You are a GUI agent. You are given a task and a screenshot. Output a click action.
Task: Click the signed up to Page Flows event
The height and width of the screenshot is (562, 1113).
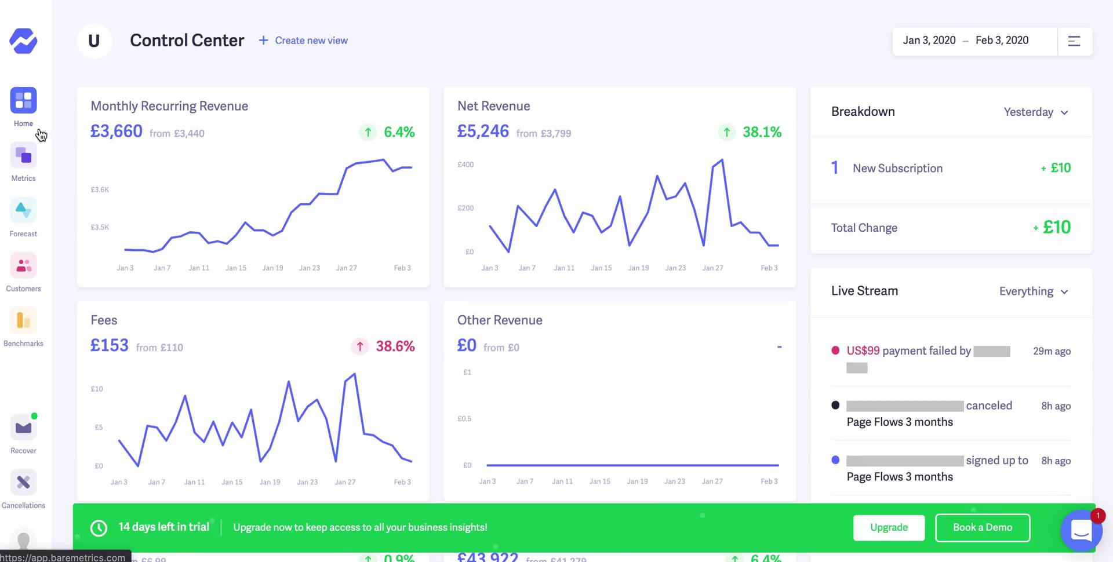coord(951,468)
